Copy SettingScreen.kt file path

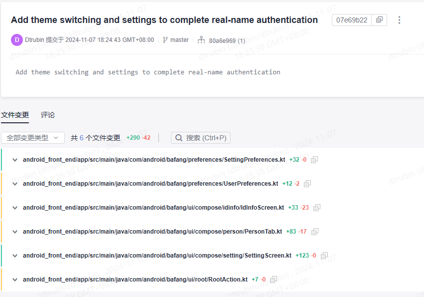pyautogui.click(x=324, y=256)
